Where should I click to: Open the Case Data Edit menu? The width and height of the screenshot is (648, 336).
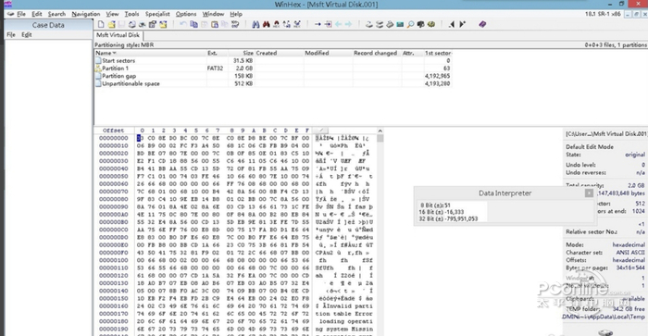coord(27,35)
